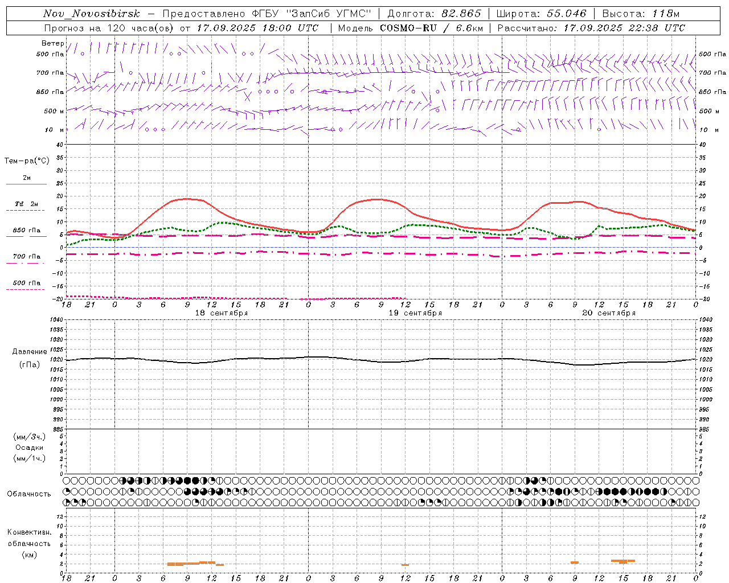The height and width of the screenshot is (583, 729).
Task: Click the '18 сентября' date label
Action: 221,313
